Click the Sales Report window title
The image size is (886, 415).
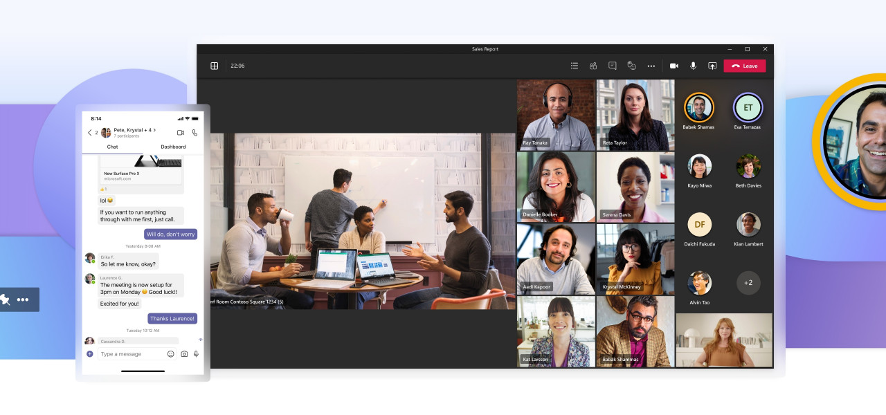485,49
